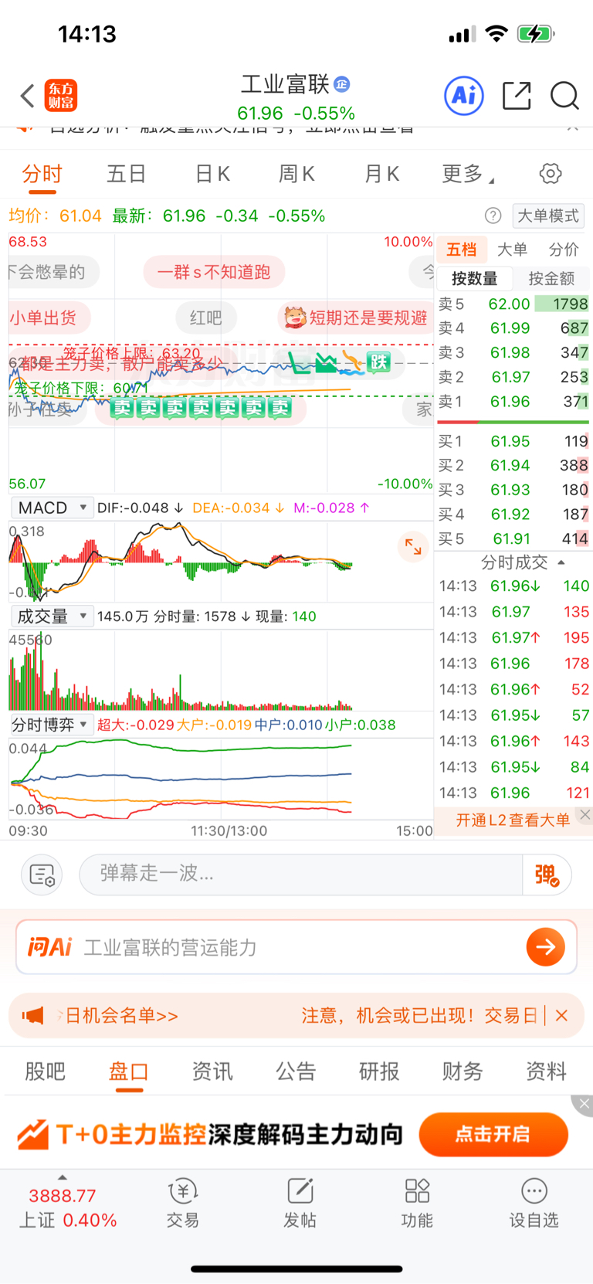
Task: Open the MACD indicator dropdown
Action: coord(52,508)
